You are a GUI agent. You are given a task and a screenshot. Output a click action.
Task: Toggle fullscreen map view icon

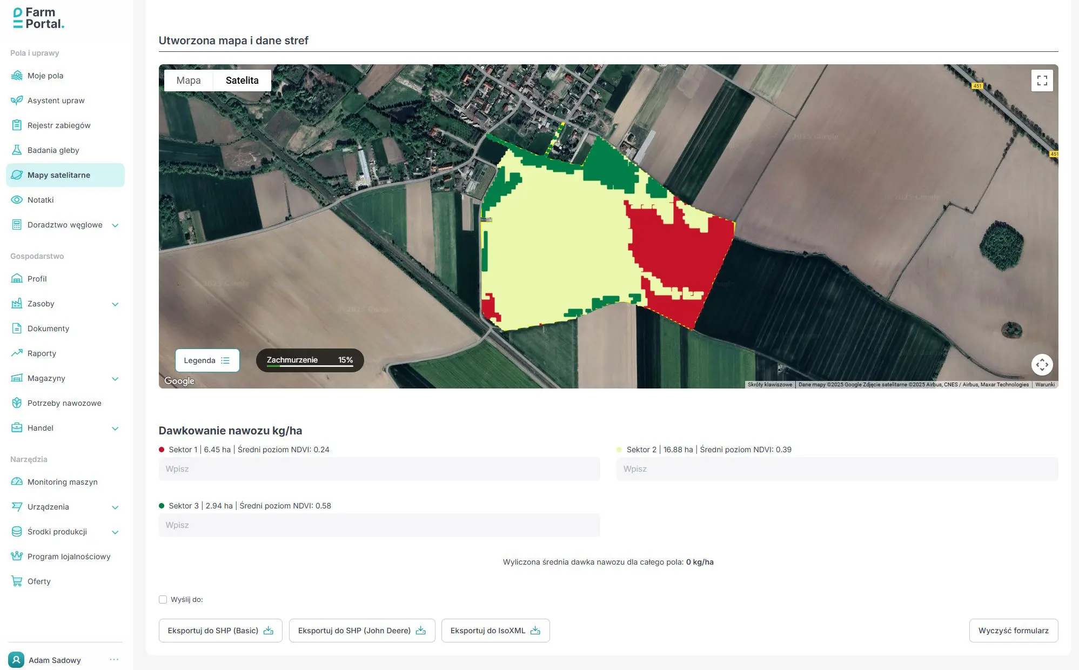click(1042, 81)
